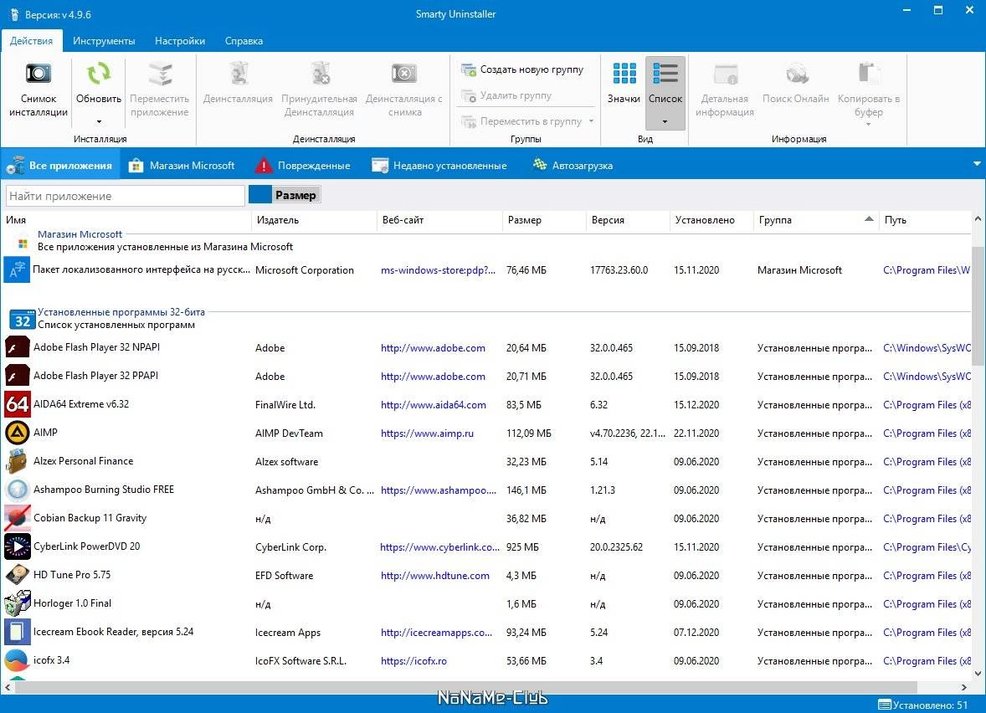Click the Деинсталляция ribbon icon

coord(239,74)
